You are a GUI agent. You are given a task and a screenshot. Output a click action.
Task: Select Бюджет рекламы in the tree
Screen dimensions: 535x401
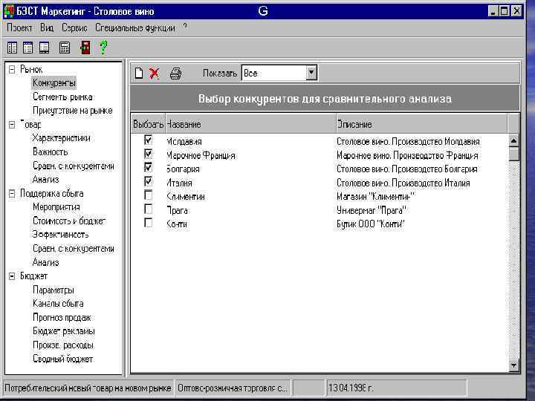[64, 331]
